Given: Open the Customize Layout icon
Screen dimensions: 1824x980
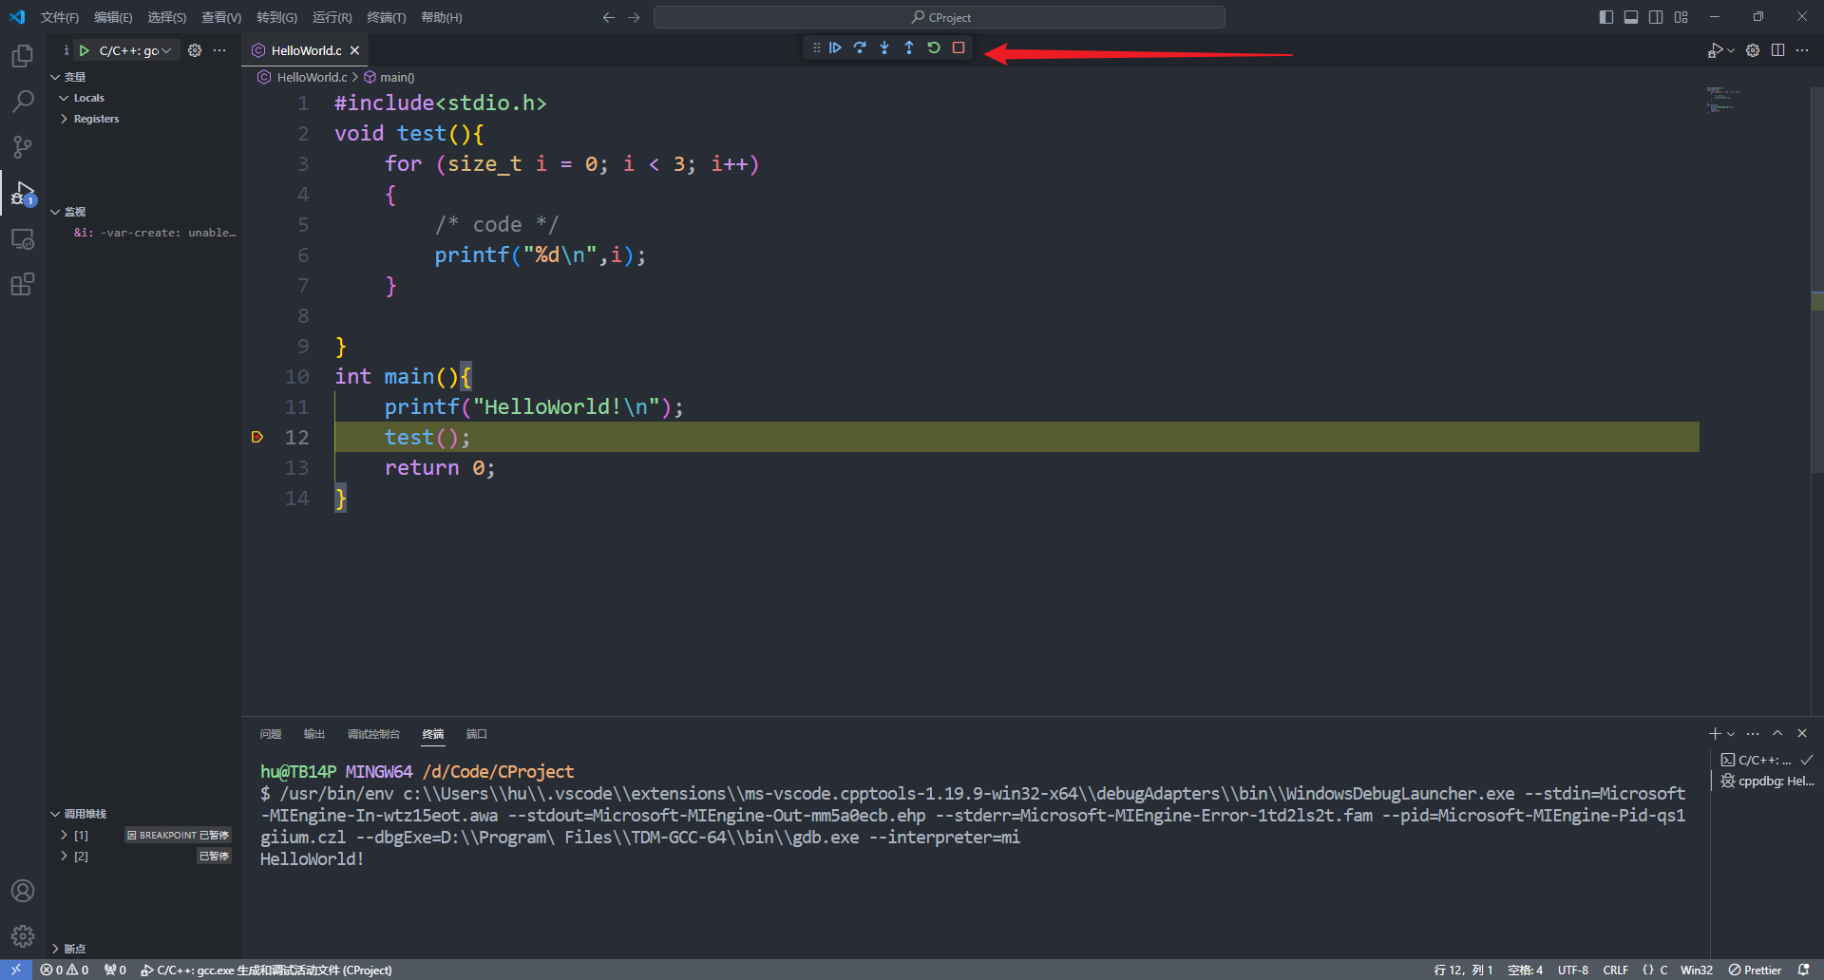Looking at the screenshot, I should [1681, 17].
